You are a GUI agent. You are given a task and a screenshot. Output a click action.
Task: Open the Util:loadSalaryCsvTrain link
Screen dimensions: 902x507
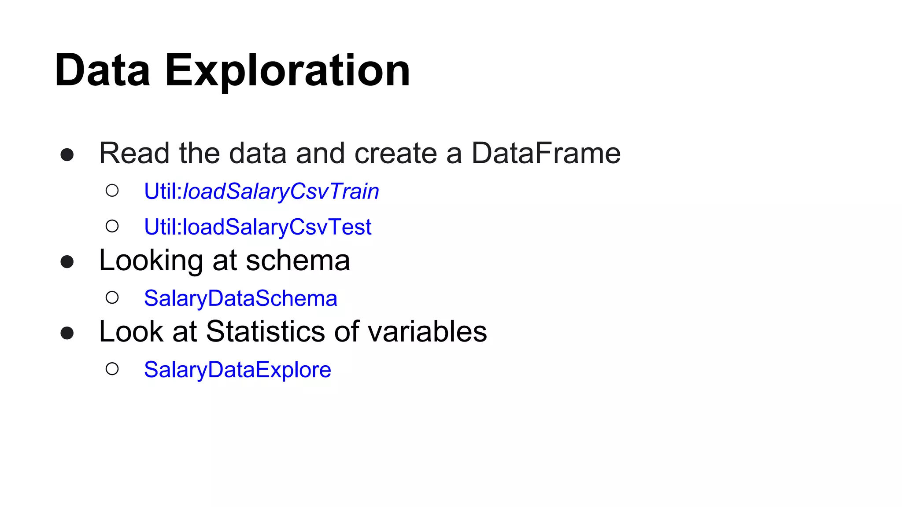(x=261, y=191)
